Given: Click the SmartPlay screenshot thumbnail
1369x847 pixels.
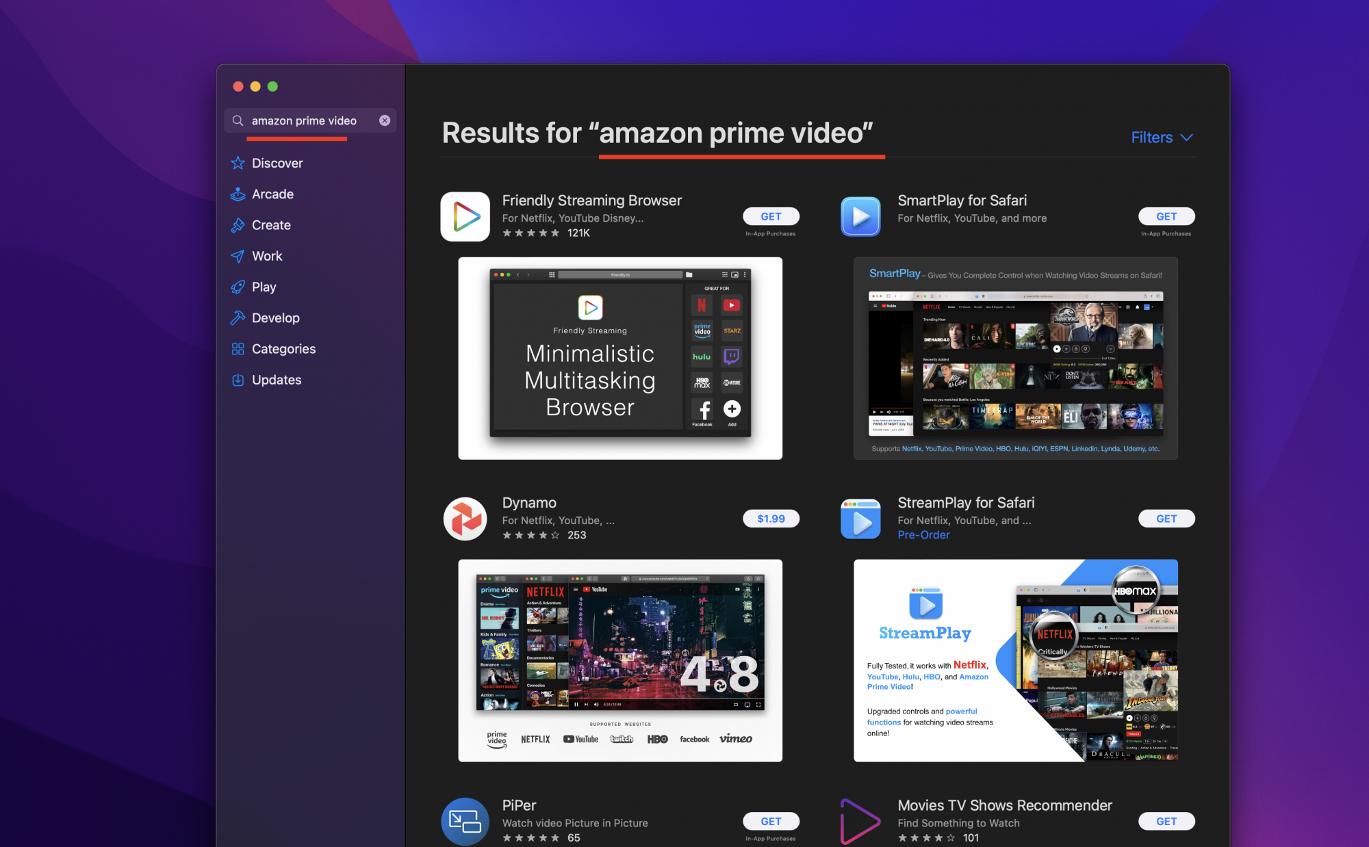Looking at the screenshot, I should tap(1016, 358).
